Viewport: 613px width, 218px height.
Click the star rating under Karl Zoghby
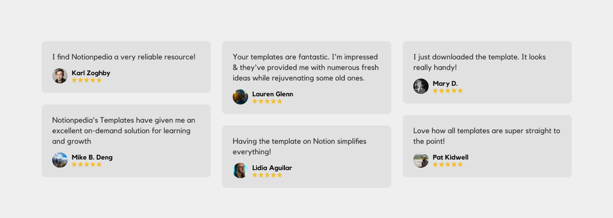[x=87, y=80]
